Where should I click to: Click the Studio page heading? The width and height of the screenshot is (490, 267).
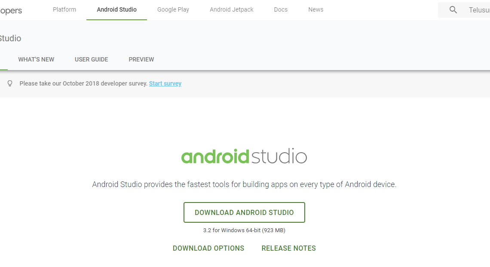tap(10, 38)
